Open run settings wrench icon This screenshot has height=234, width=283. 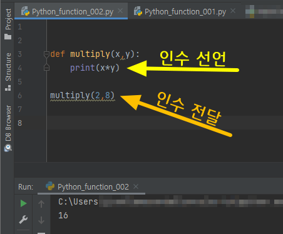click(x=23, y=220)
